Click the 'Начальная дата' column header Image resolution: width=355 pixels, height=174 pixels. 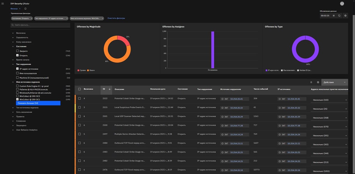pyautogui.click(x=158, y=89)
